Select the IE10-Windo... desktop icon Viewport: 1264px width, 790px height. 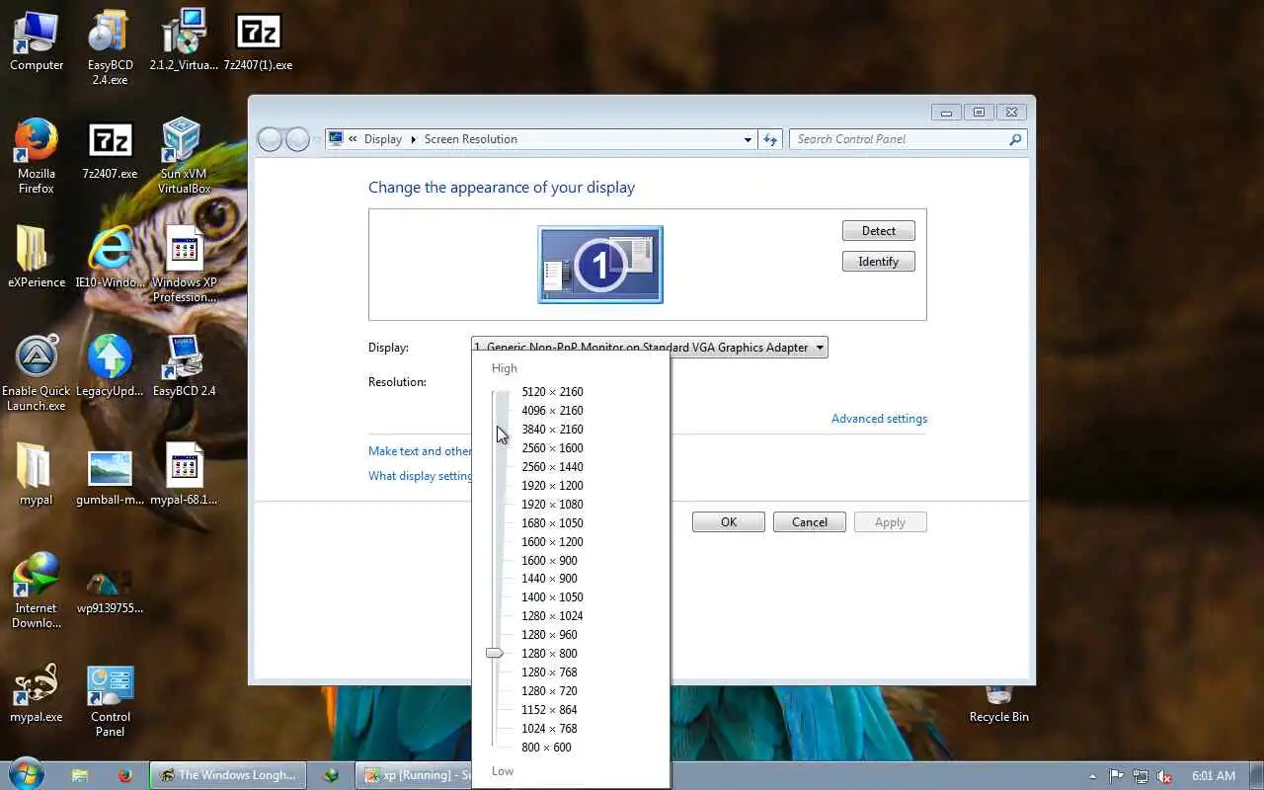coord(111,259)
